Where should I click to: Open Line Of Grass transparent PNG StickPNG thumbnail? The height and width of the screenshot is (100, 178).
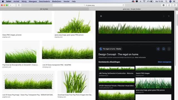[68, 52]
